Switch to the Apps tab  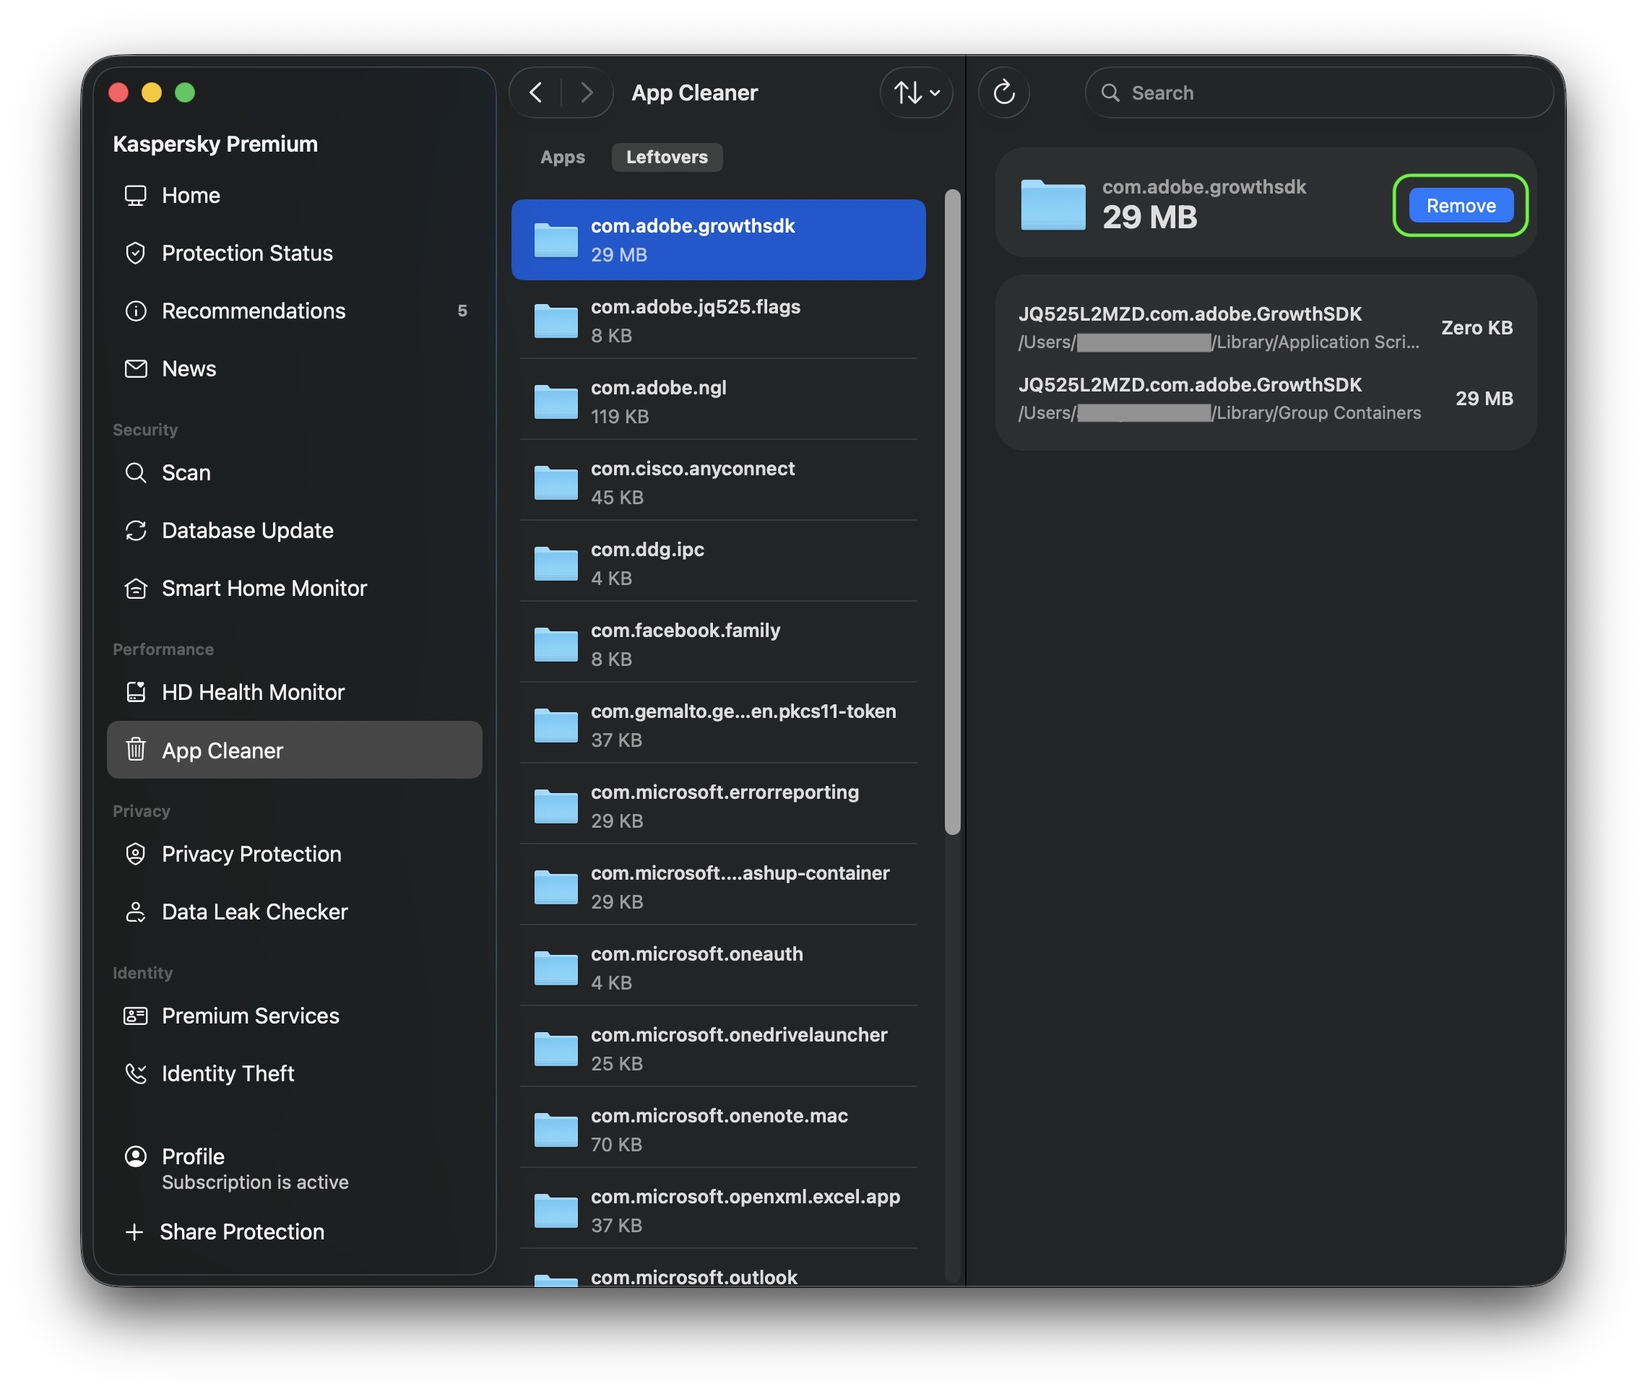pyautogui.click(x=563, y=157)
